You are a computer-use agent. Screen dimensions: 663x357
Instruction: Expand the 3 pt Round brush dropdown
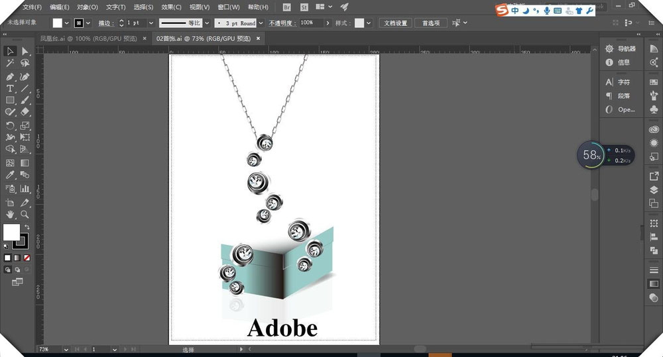click(x=261, y=23)
